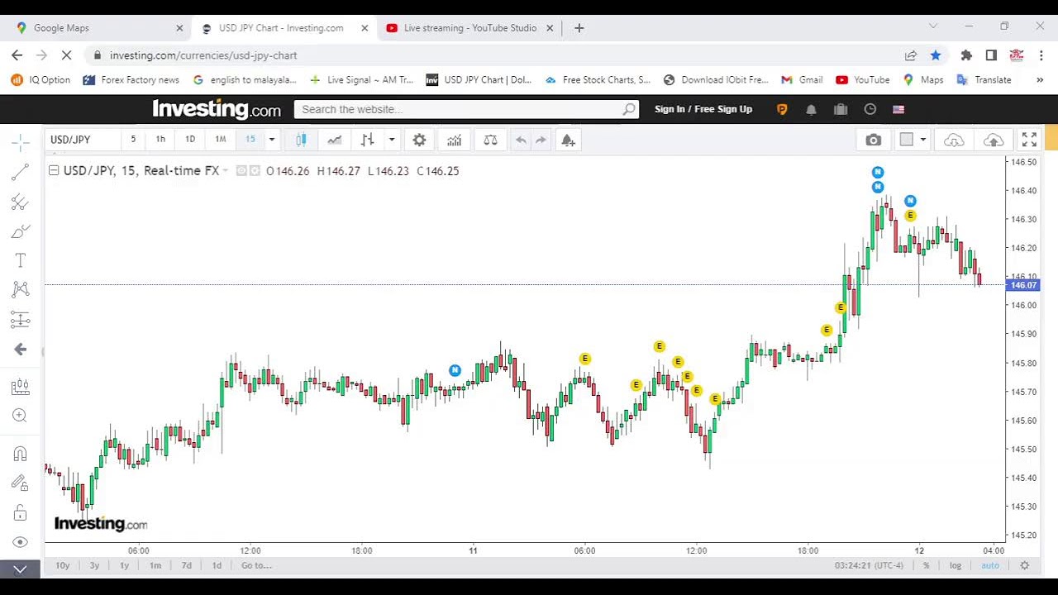Viewport: 1058px width, 595px height.
Task: Load chart layout from cloud
Action: tap(954, 140)
